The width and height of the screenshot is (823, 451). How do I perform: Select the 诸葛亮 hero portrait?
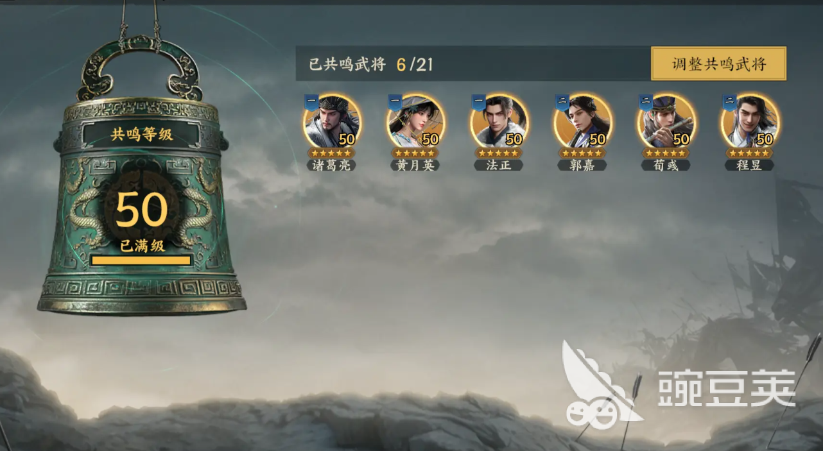click(332, 121)
